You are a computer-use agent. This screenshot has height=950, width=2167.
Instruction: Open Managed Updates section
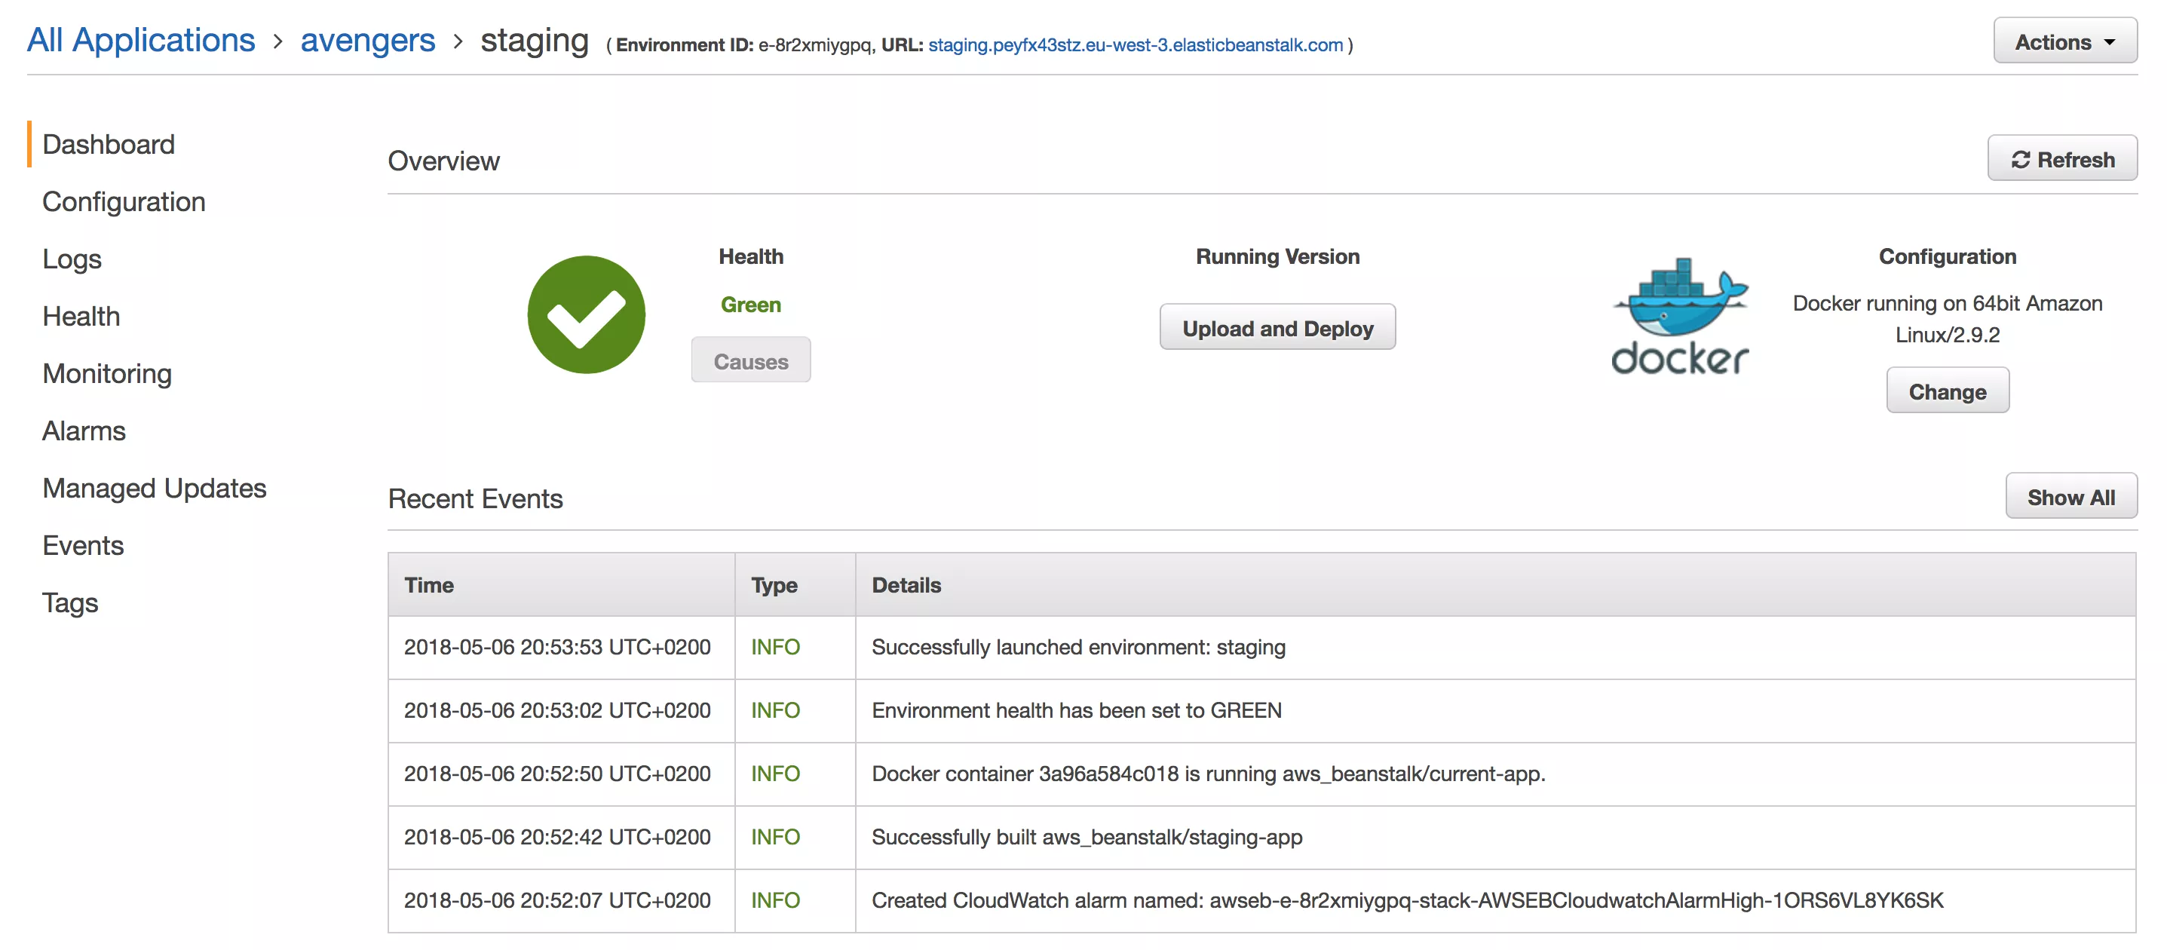tap(154, 487)
